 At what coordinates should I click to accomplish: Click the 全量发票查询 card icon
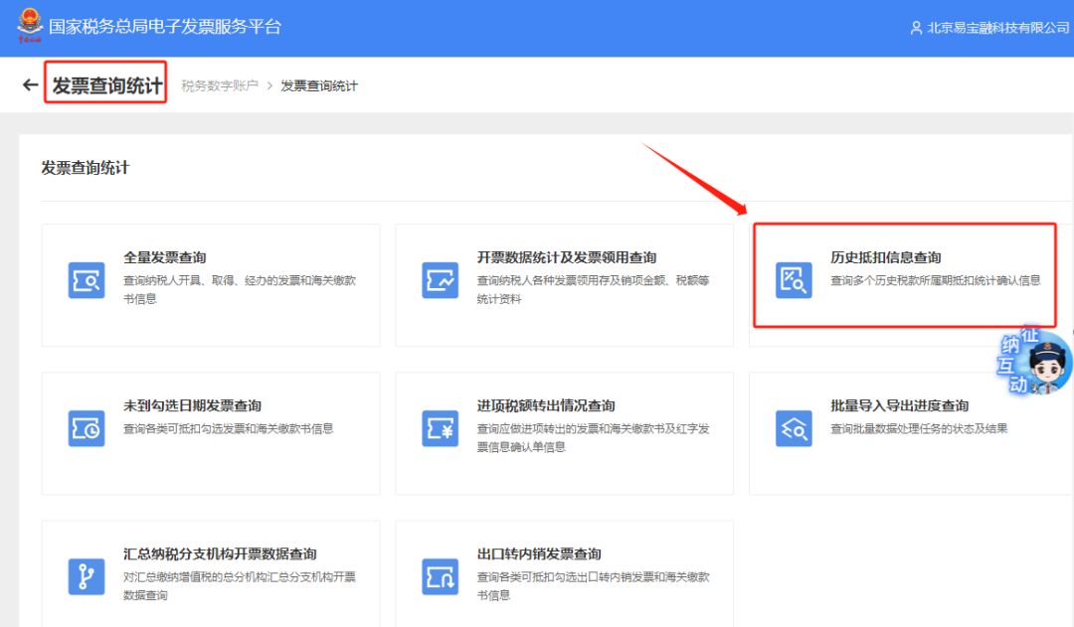[x=87, y=280]
